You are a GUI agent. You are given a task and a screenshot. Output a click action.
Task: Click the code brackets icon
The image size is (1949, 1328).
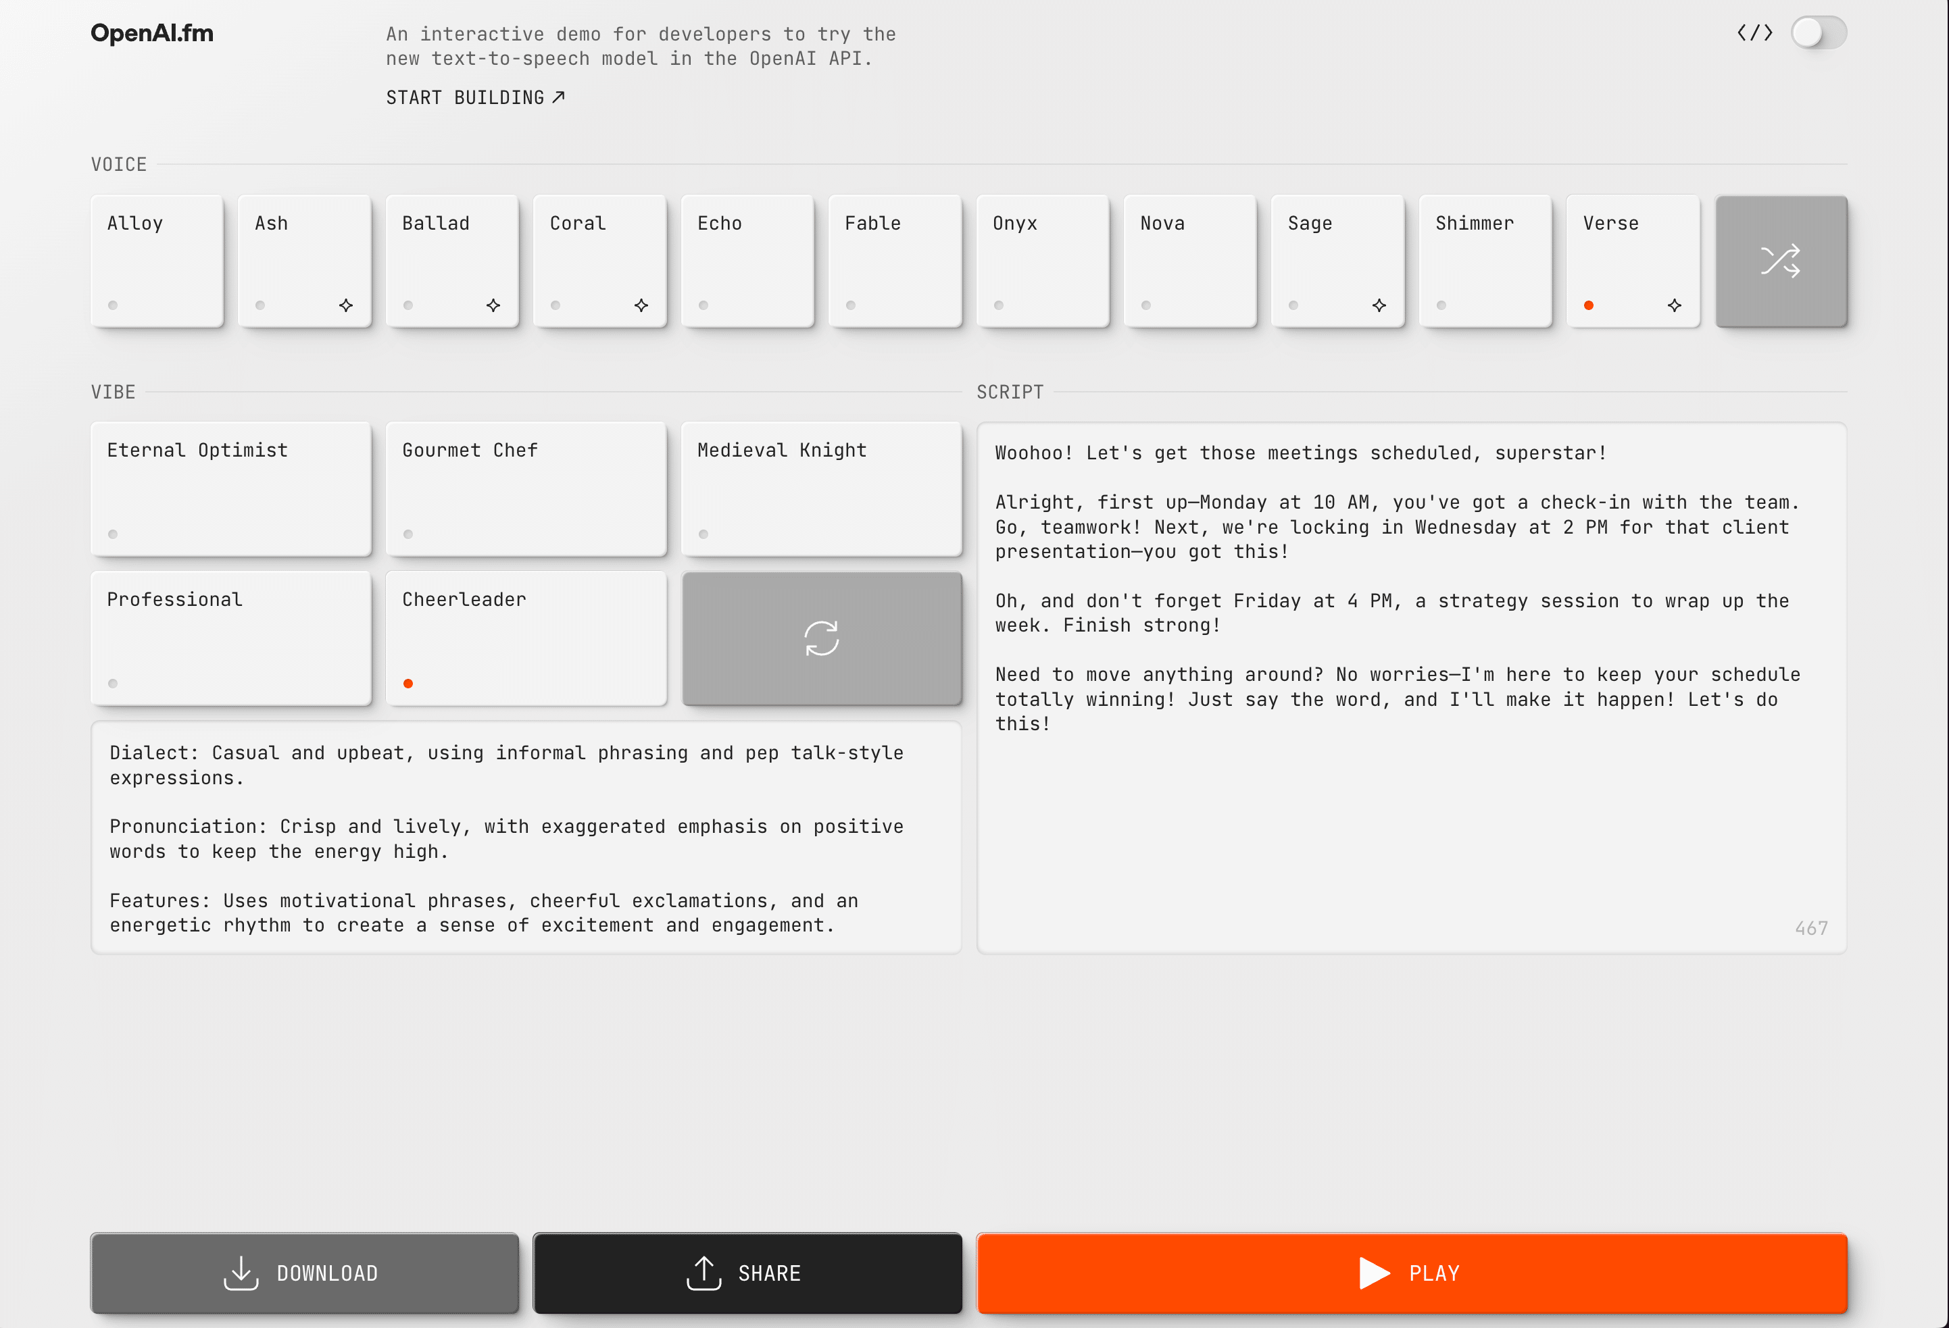(1754, 34)
